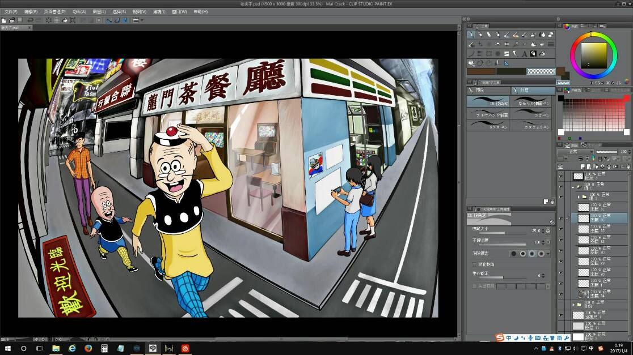Click the Redo arrow icon
This screenshot has height=355, width=633.
[x=39, y=20]
